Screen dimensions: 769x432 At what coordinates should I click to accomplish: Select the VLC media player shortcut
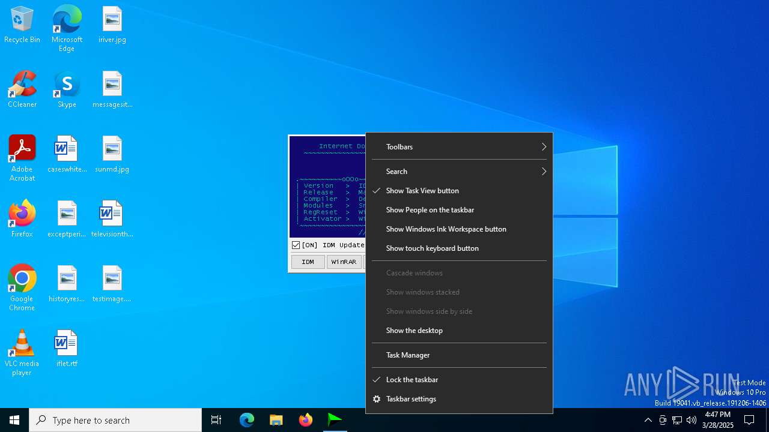[22, 353]
